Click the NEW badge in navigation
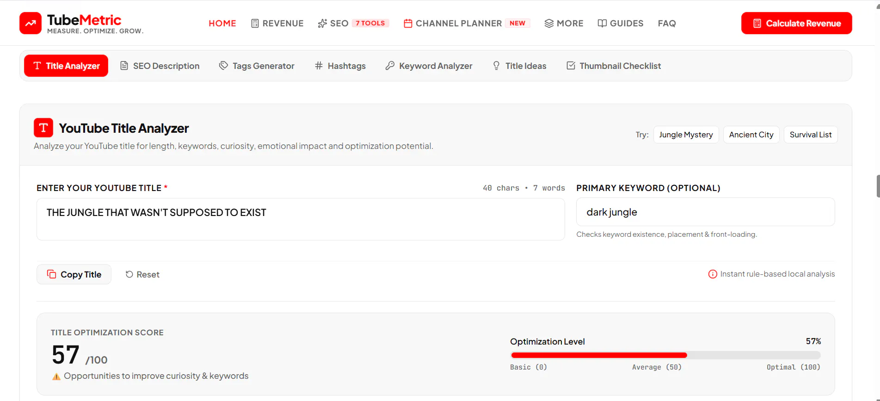The height and width of the screenshot is (401, 880). tap(517, 23)
